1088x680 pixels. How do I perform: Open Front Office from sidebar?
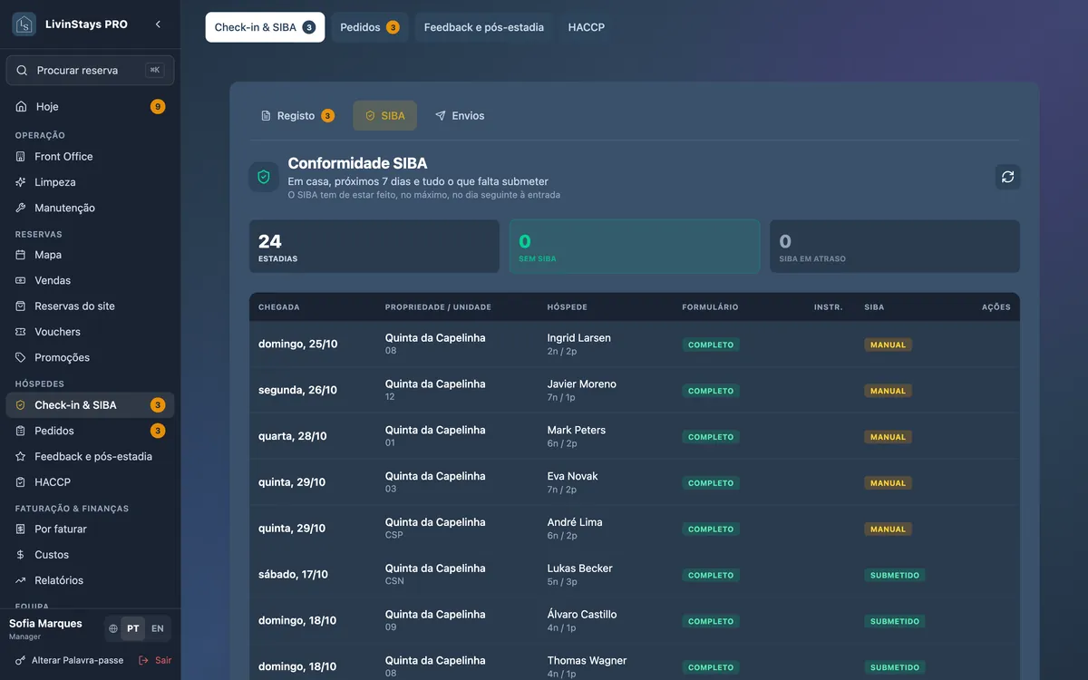point(90,157)
